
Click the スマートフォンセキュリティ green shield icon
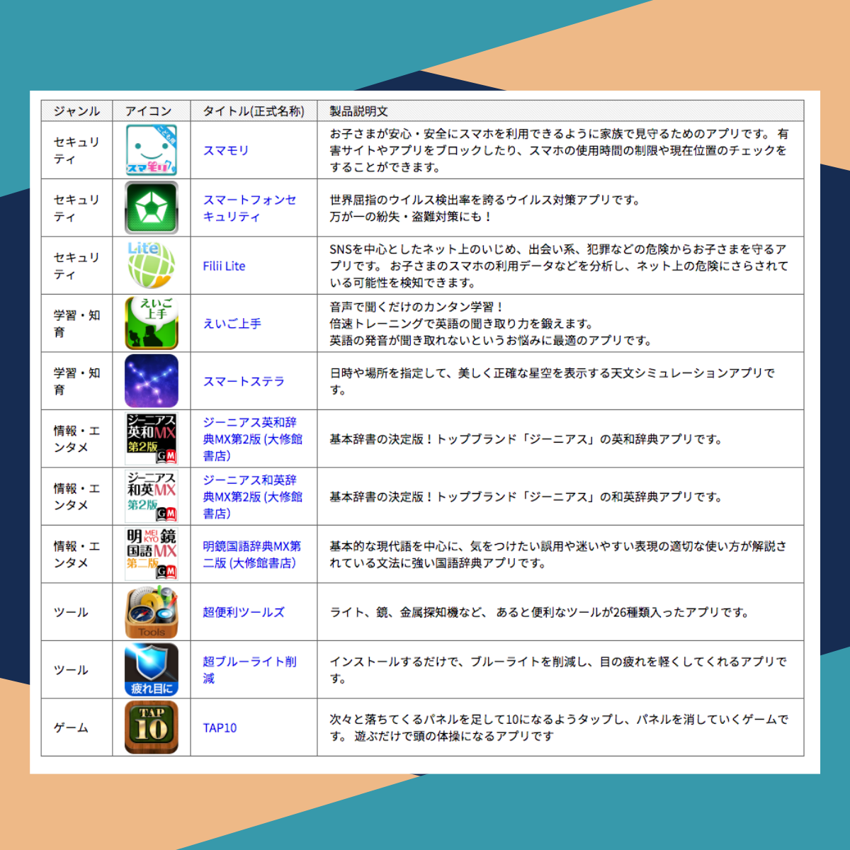point(152,208)
